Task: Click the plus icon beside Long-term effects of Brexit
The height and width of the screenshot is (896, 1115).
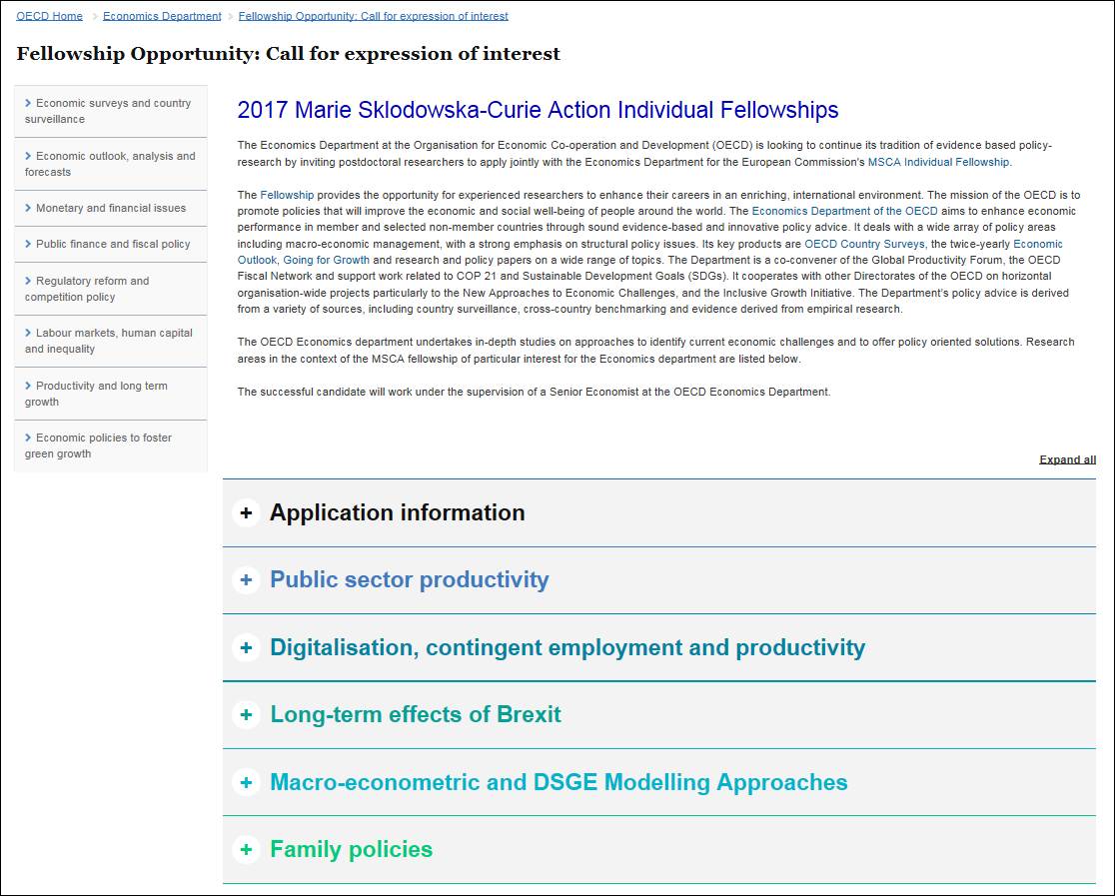Action: click(x=246, y=714)
